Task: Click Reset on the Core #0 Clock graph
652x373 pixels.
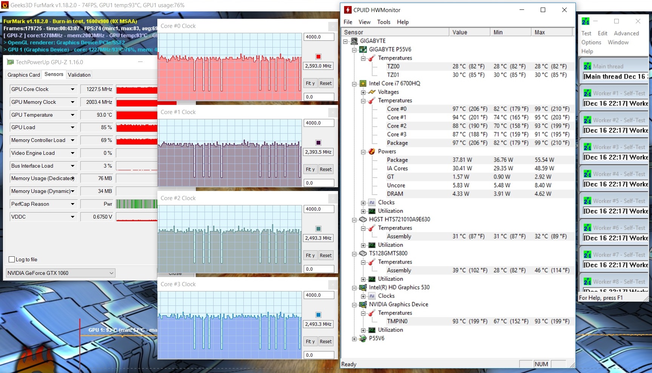Action: click(326, 83)
